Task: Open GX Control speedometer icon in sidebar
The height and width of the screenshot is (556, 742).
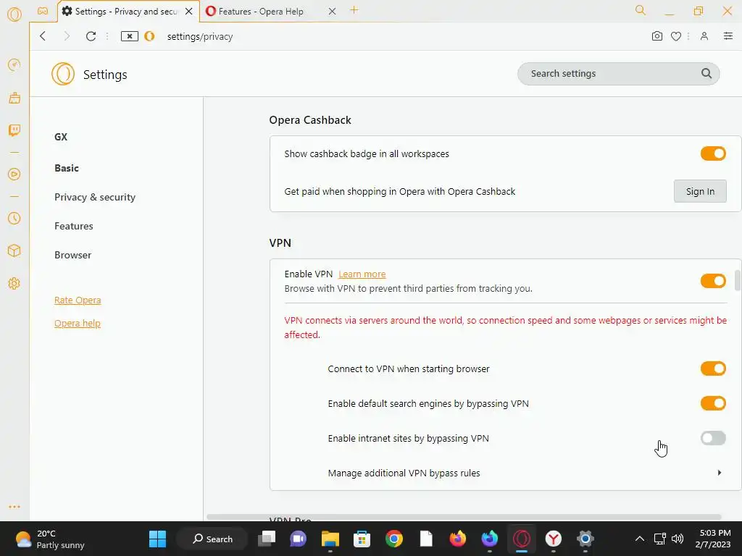Action: [x=14, y=64]
